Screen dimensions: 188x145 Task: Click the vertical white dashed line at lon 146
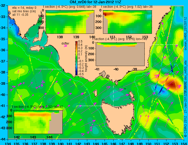pos(113,92)
